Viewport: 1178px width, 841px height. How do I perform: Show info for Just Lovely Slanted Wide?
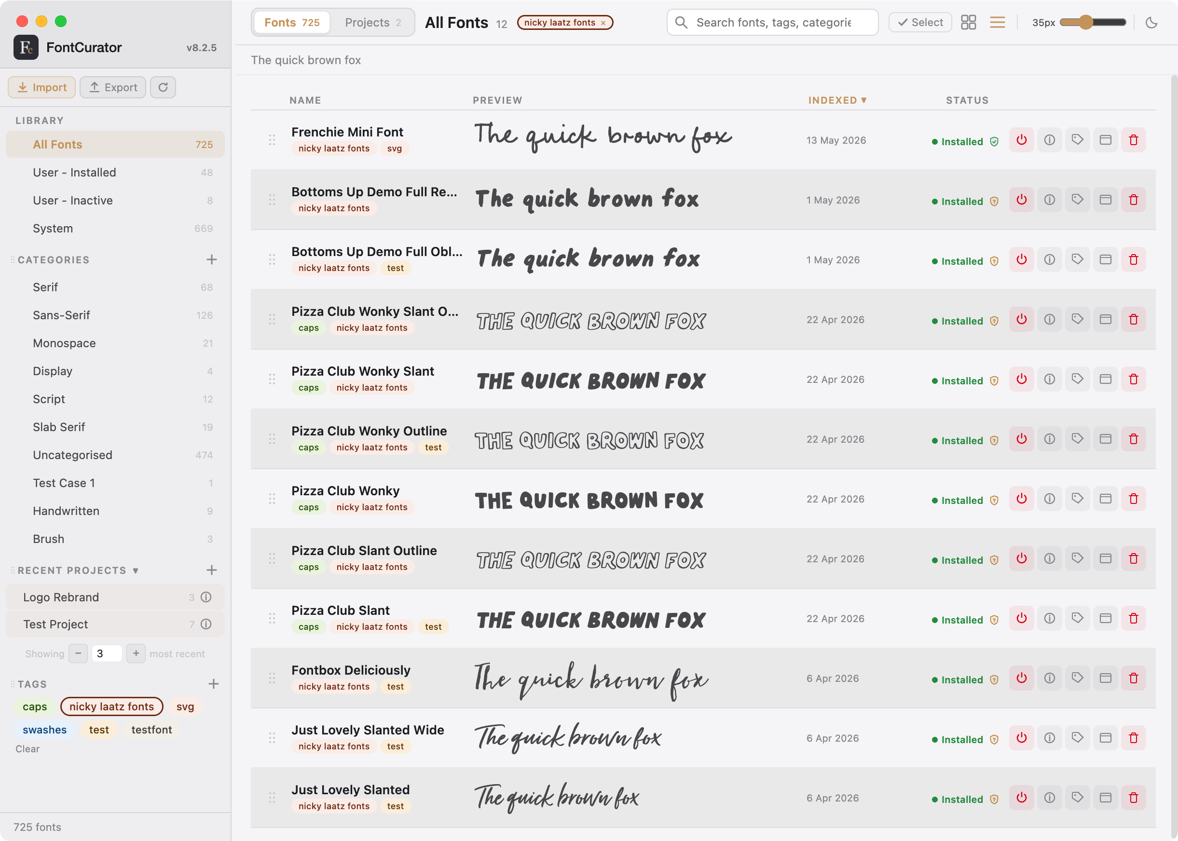1049,738
